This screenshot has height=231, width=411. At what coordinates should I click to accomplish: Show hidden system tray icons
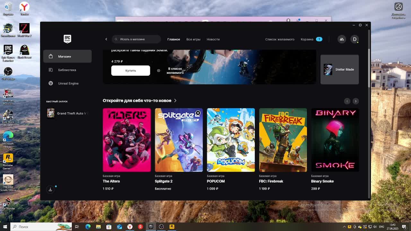point(345,227)
